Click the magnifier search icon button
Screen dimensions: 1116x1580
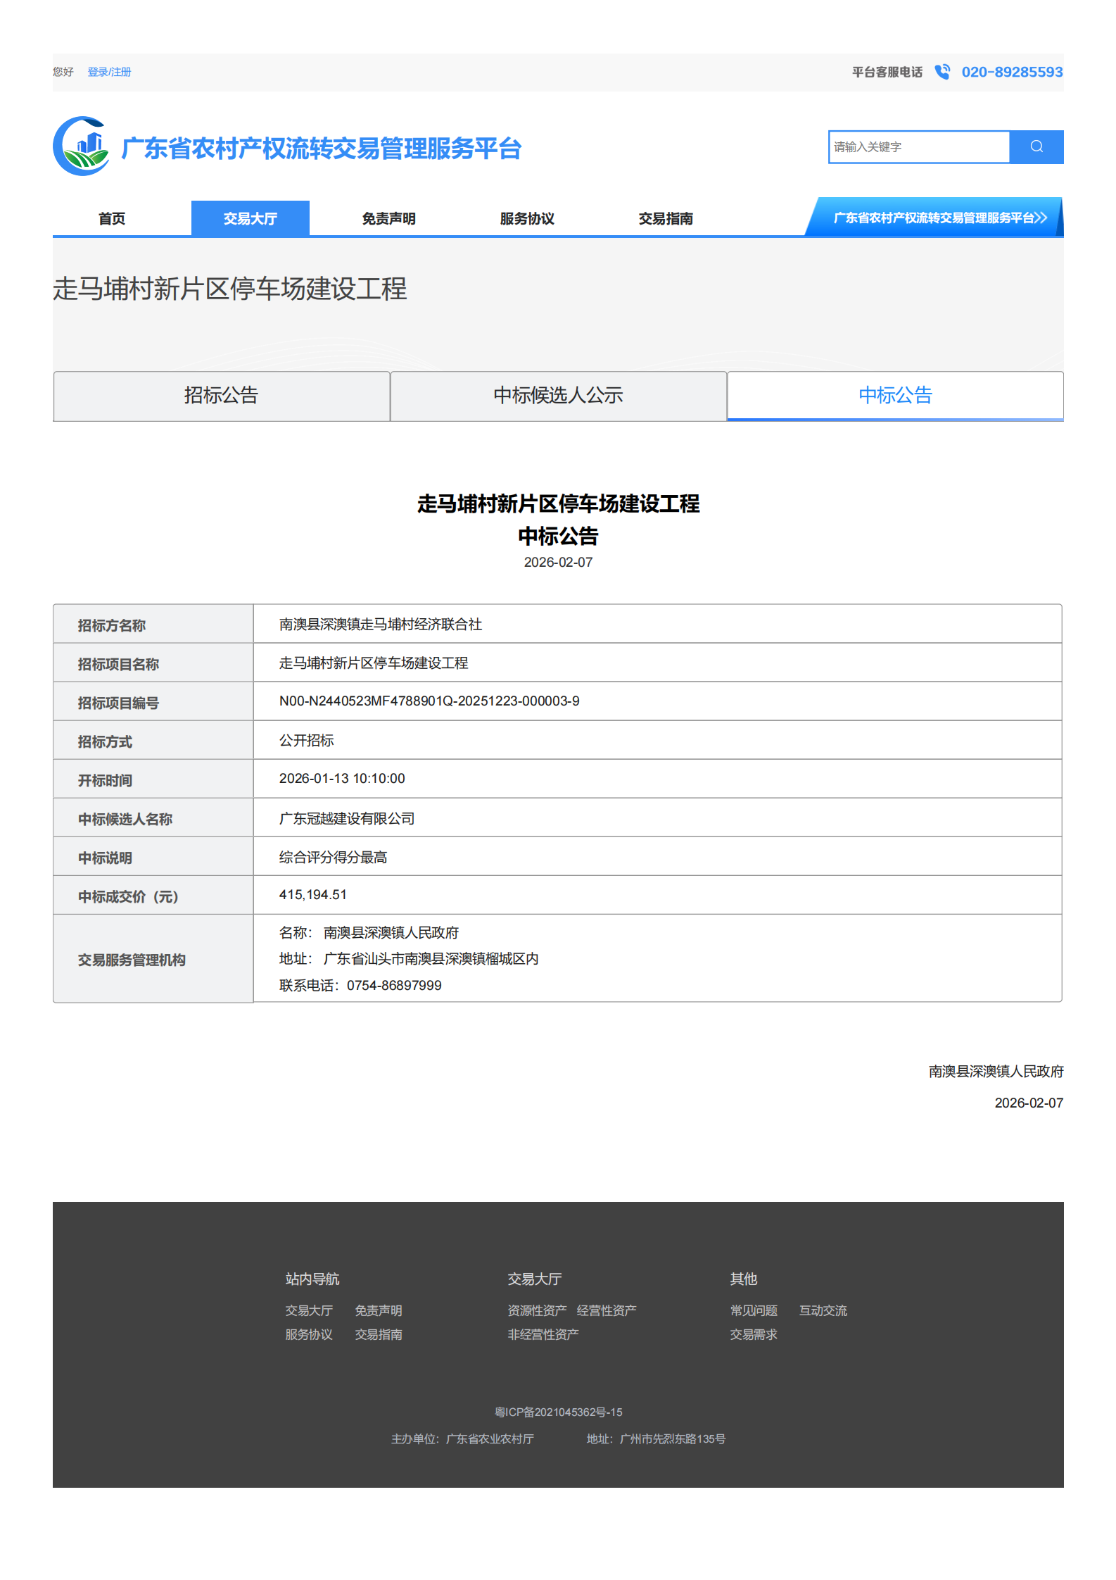point(1036,146)
